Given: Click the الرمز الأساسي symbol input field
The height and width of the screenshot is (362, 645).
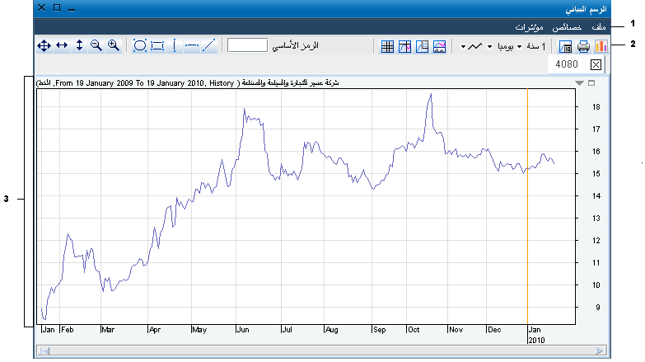Looking at the screenshot, I should (246, 45).
